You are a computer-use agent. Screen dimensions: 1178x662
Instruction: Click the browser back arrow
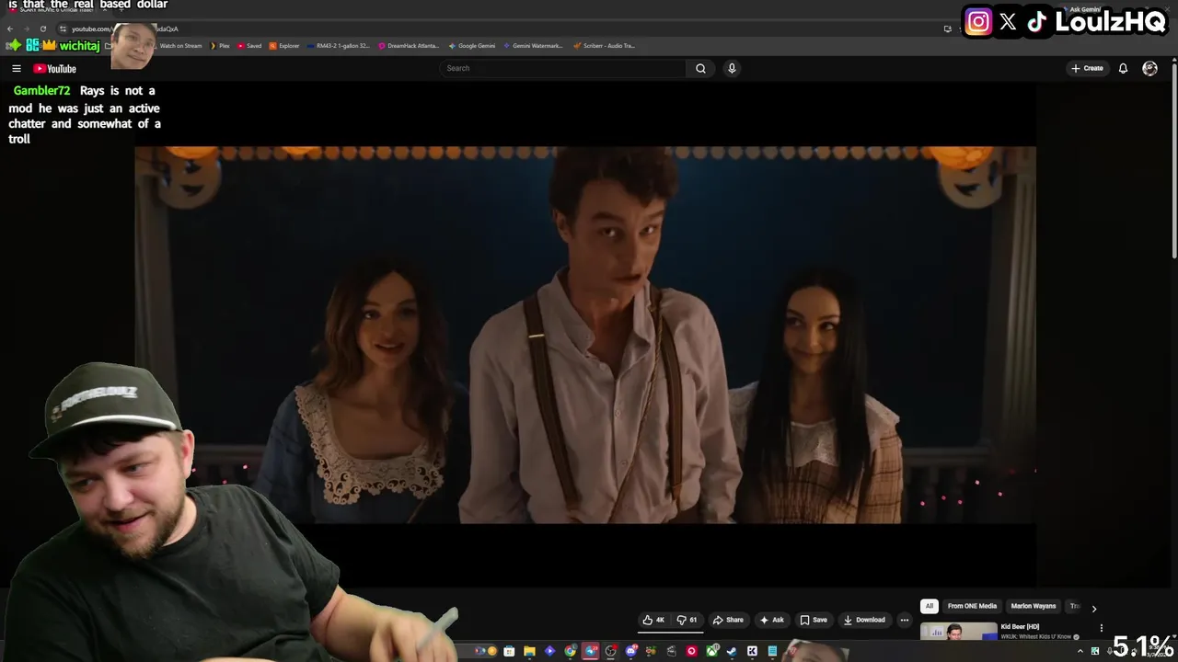(x=10, y=29)
